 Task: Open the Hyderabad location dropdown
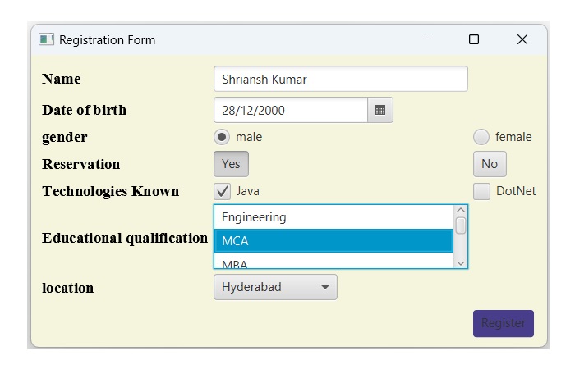click(x=275, y=288)
